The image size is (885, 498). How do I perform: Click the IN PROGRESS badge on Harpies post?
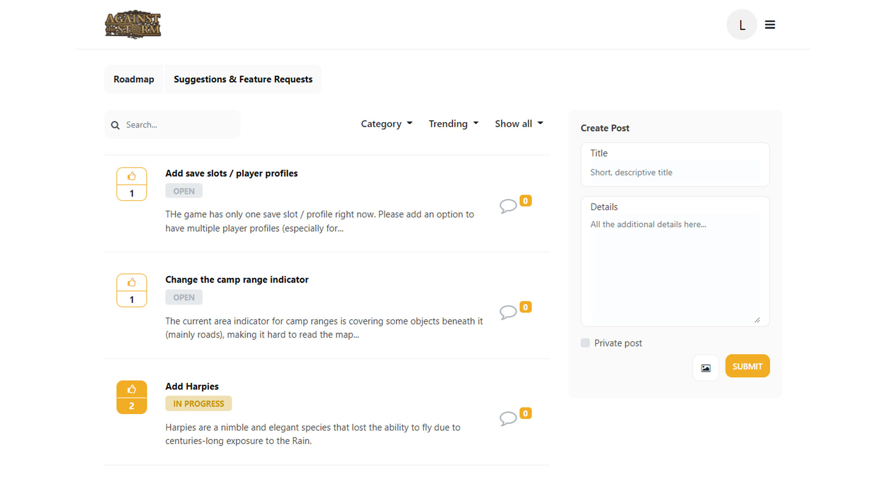click(x=199, y=403)
